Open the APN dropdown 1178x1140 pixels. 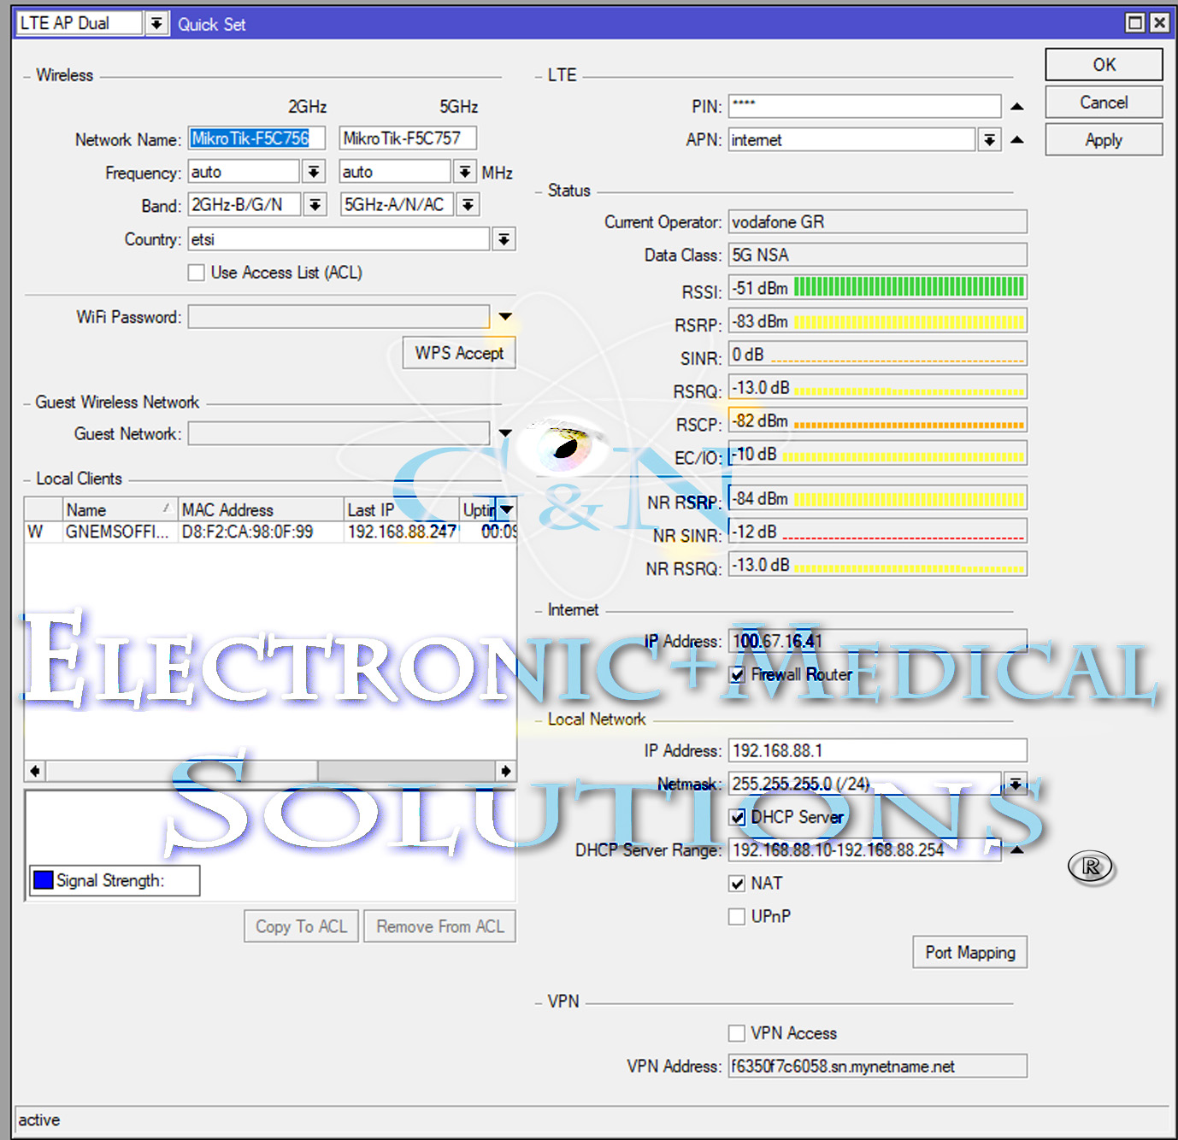point(989,139)
